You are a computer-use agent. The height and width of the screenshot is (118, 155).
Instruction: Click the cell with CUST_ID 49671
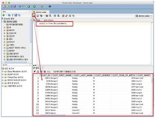tap(48, 78)
